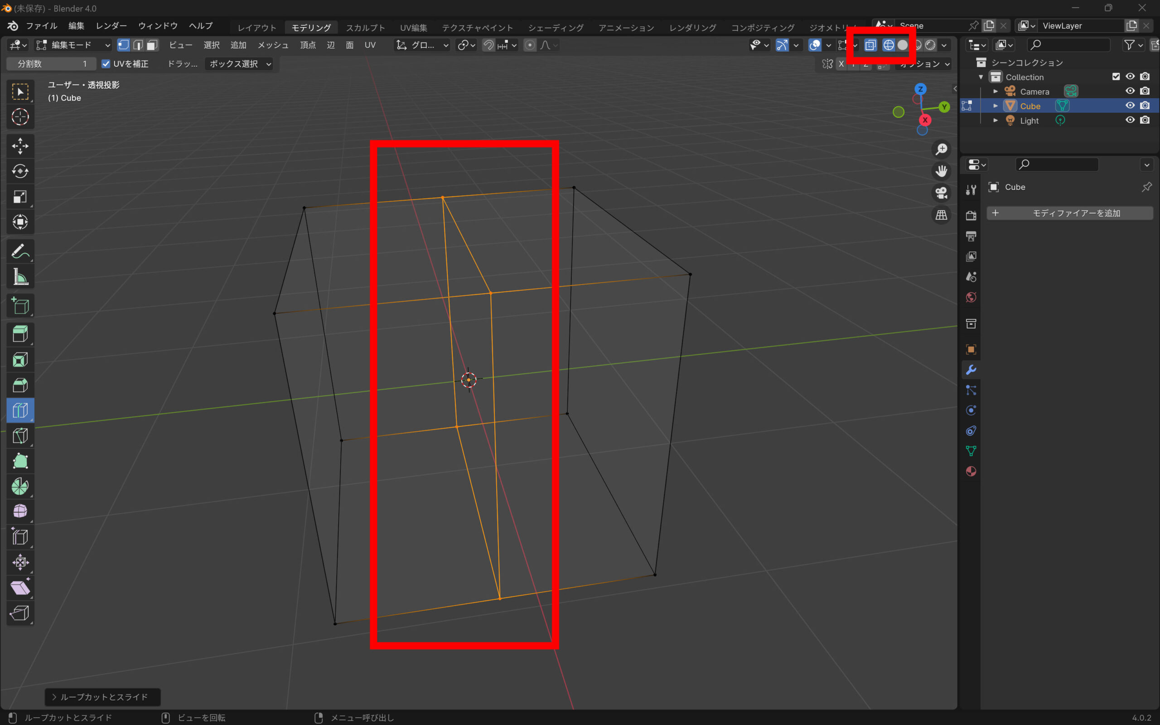
Task: Open the Material properties tab icon
Action: point(971,471)
